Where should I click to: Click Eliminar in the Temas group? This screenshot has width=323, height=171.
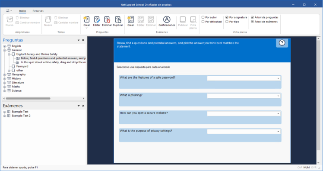(x=61, y=18)
